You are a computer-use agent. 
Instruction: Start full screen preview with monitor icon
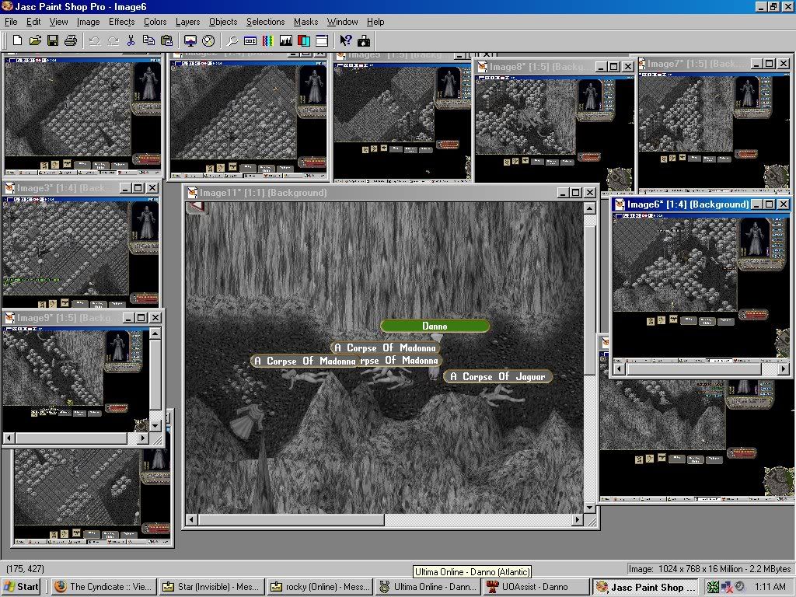[190, 40]
